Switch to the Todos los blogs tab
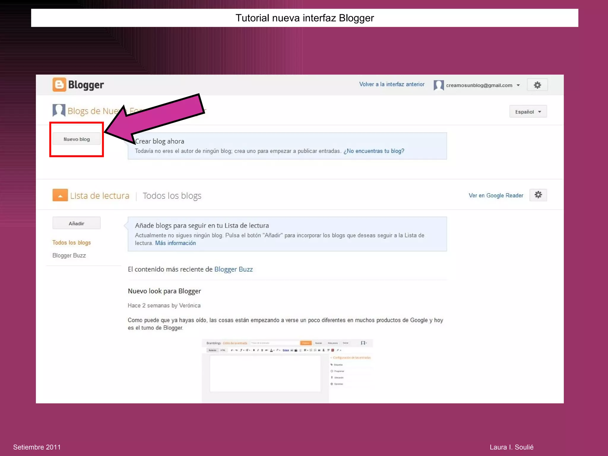The height and width of the screenshot is (456, 608). (172, 196)
